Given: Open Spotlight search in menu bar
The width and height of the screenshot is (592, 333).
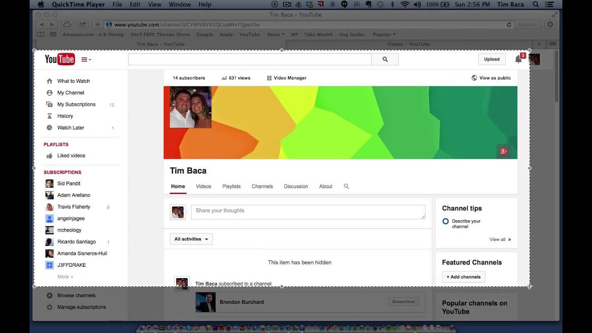Looking at the screenshot, I should click(536, 5).
